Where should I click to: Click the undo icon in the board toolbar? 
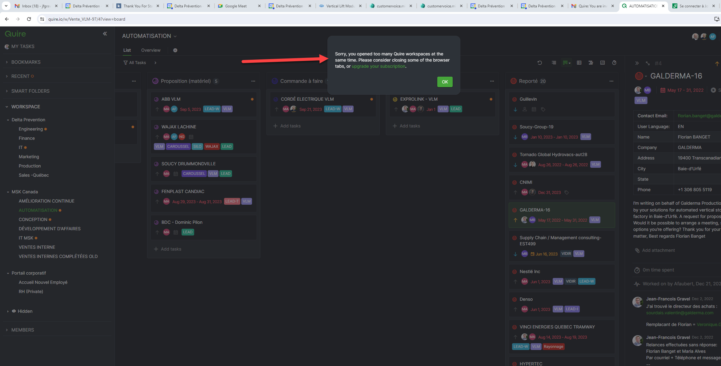pos(540,63)
